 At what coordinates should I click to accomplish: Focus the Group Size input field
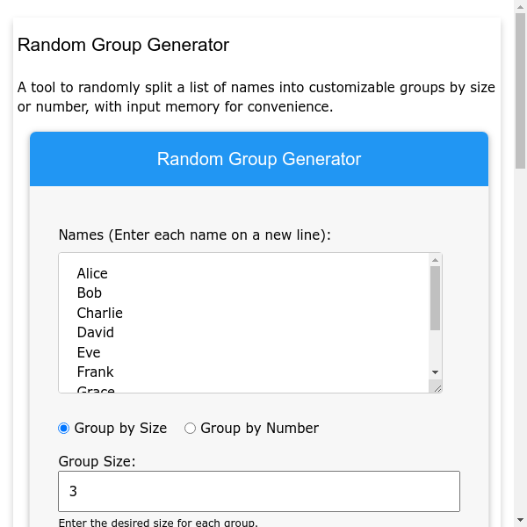(x=259, y=492)
